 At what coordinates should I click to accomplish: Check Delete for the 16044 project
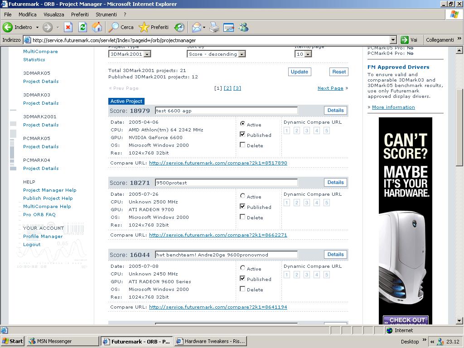click(242, 289)
